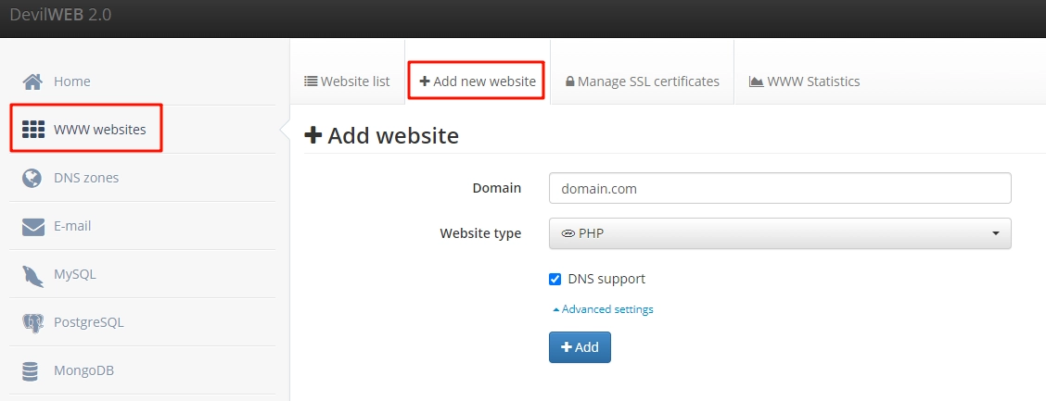Open the Add new website tab

(x=478, y=81)
